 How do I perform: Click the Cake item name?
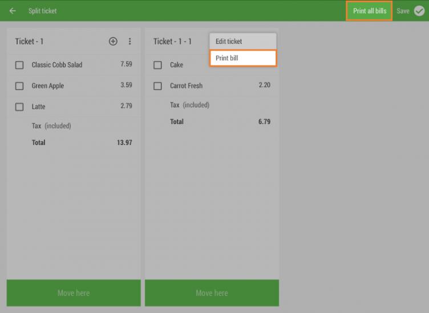[x=176, y=65]
